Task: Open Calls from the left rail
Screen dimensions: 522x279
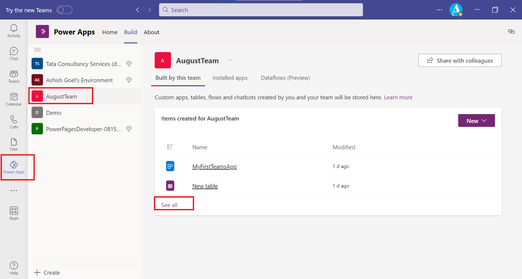Action: click(x=14, y=122)
